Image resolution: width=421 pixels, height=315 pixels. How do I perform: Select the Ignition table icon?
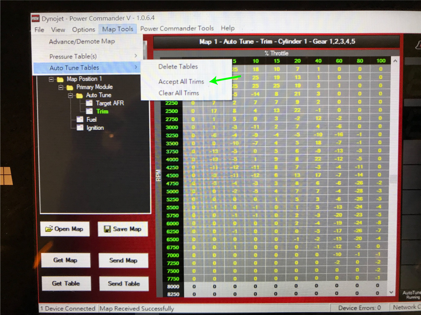(x=80, y=128)
